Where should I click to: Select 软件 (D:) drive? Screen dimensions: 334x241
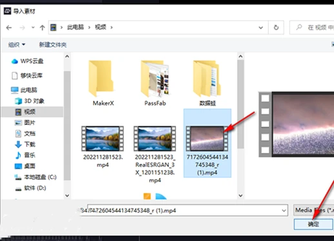[35, 188]
